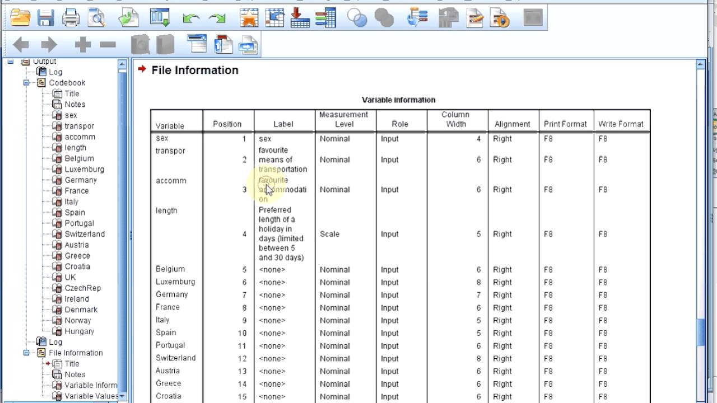Collapse the Output root node
Viewport: 717px width, 403px height.
(x=10, y=62)
